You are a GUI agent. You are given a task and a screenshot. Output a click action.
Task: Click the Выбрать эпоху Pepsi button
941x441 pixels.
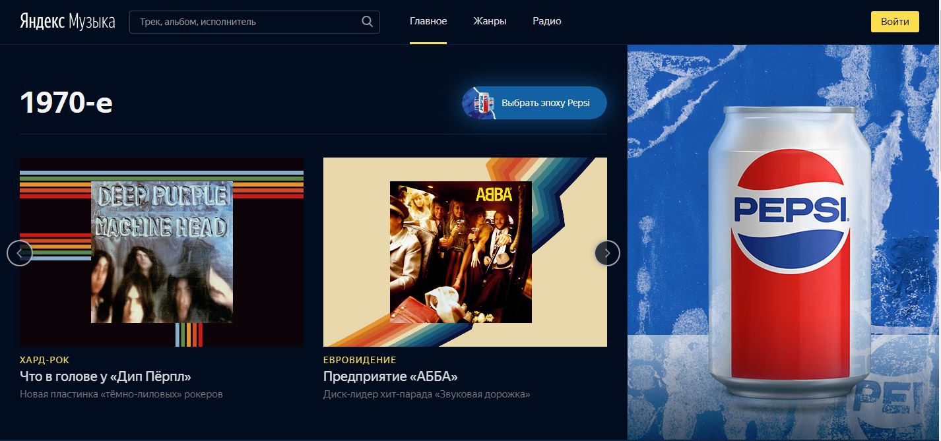click(535, 103)
